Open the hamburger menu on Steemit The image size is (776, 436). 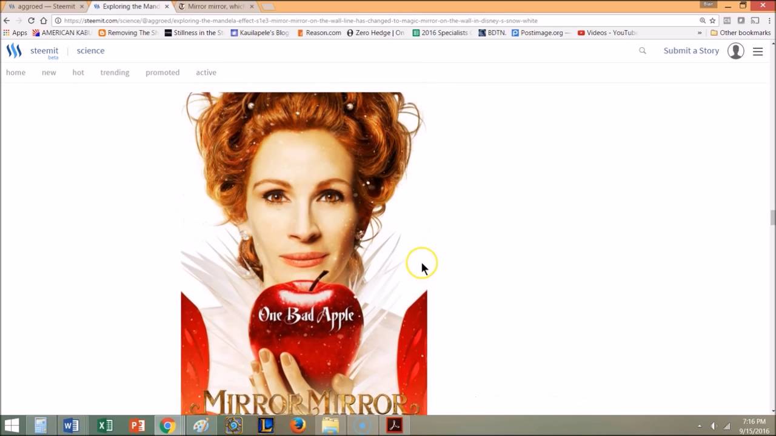(x=758, y=51)
